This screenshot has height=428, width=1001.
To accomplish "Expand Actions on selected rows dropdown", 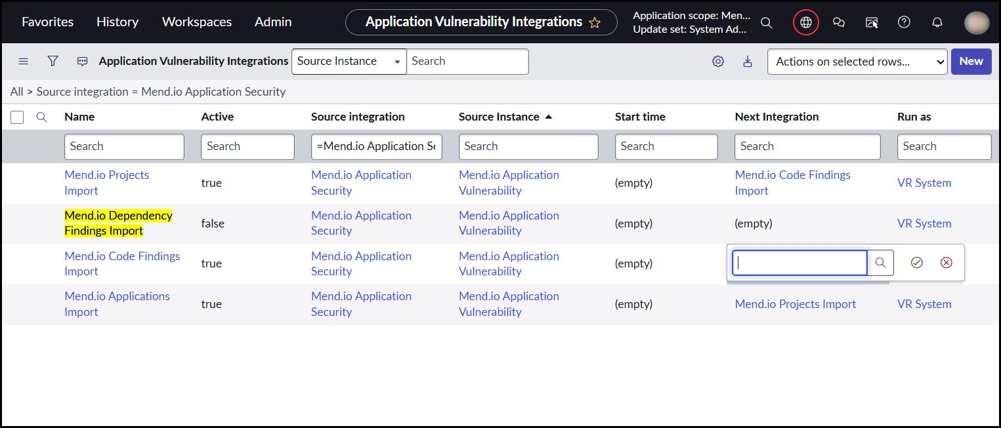I will point(857,62).
